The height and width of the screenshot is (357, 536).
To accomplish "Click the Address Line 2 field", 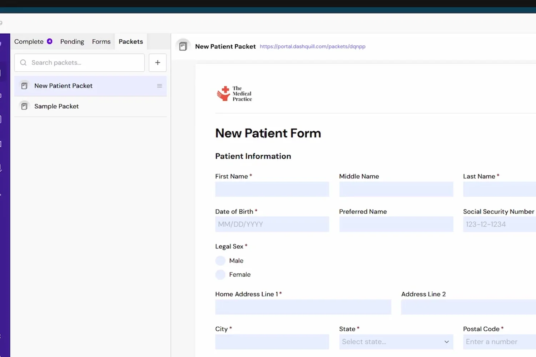I will [468, 307].
